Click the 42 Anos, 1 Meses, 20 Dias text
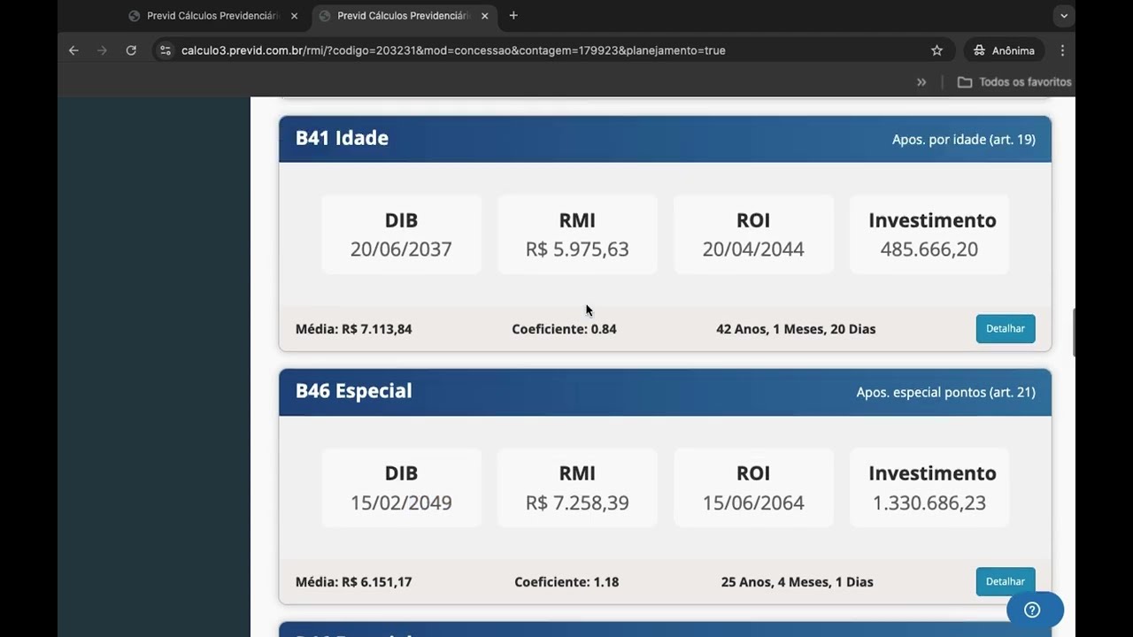Screen dimensions: 1133x637 [x=796, y=329]
